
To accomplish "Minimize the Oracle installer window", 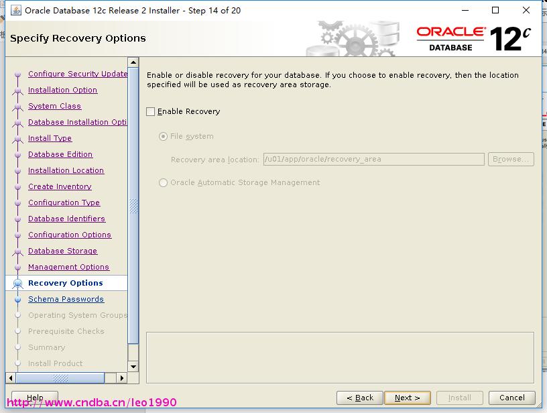I will (x=465, y=11).
